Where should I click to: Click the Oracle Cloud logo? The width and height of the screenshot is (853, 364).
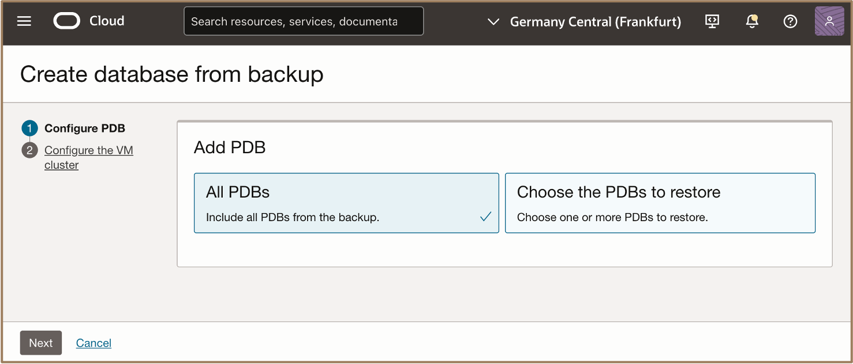66,21
